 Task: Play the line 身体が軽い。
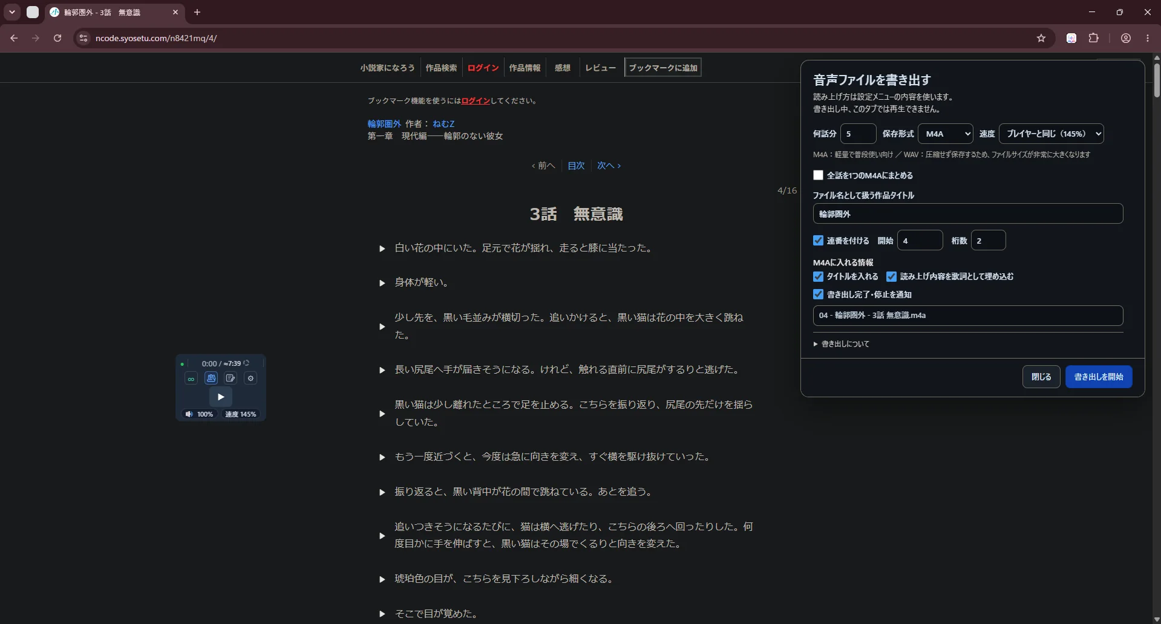click(x=382, y=283)
